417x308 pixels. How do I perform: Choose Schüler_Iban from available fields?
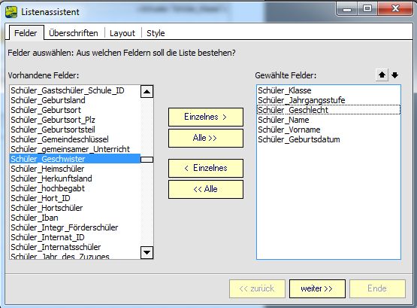pos(75,218)
